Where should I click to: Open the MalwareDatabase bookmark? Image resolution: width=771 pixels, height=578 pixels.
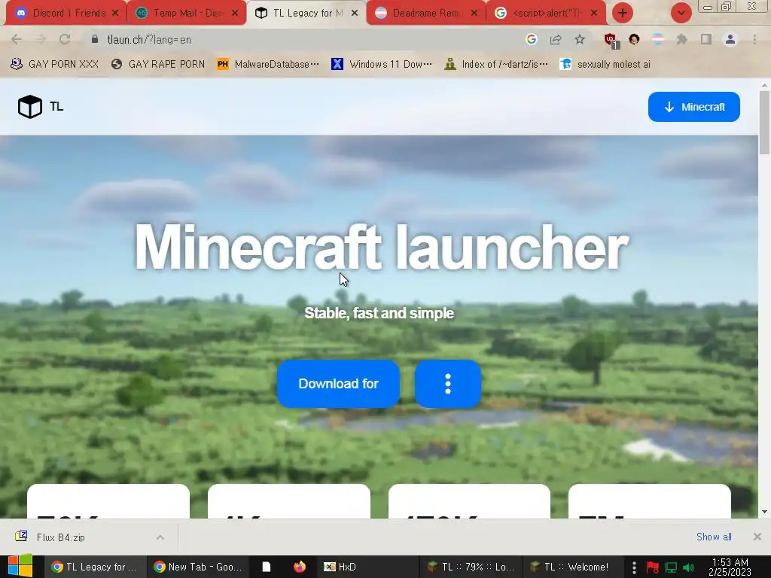(x=268, y=64)
